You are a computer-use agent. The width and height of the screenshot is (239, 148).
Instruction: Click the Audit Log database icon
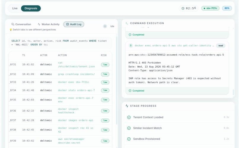pyautogui.click(x=68, y=24)
